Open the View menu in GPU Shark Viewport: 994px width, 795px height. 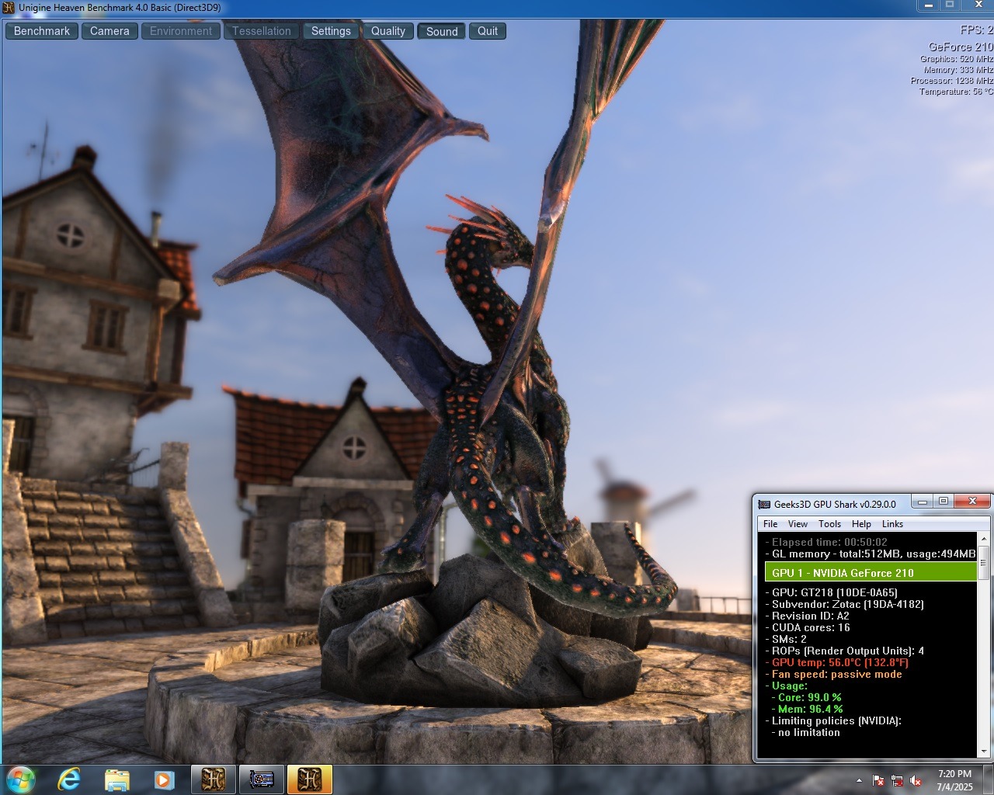tap(798, 524)
